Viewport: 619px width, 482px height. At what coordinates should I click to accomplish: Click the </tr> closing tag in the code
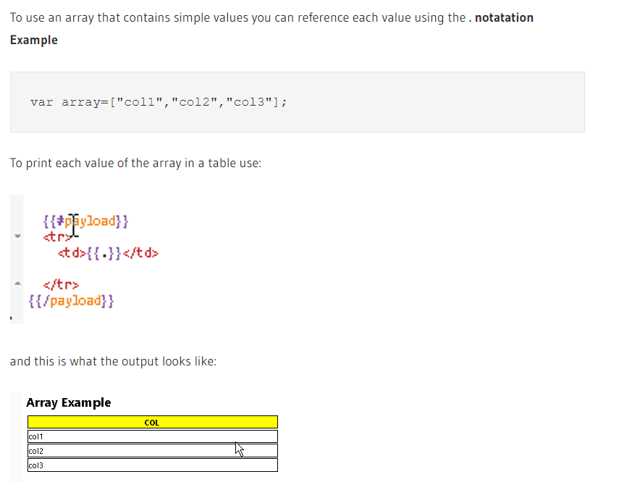[x=61, y=284]
